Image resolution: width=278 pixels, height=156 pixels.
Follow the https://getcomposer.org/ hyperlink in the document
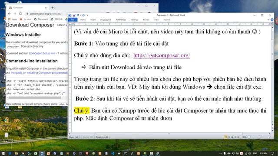click(x=162, y=55)
